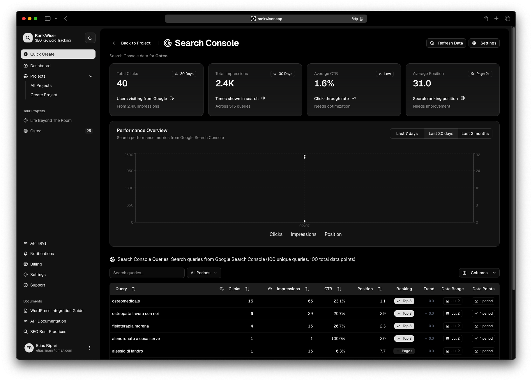Select Last 7 days tab
This screenshot has width=532, height=381.
point(407,133)
